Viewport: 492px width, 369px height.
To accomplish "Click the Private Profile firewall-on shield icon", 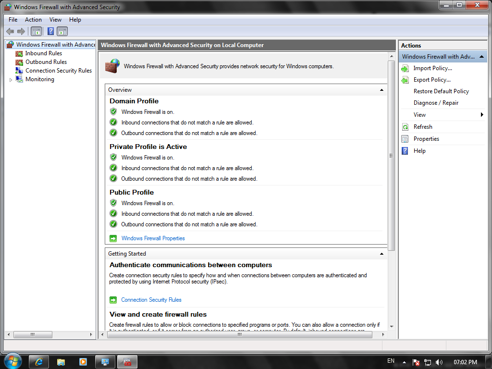I will tap(113, 157).
